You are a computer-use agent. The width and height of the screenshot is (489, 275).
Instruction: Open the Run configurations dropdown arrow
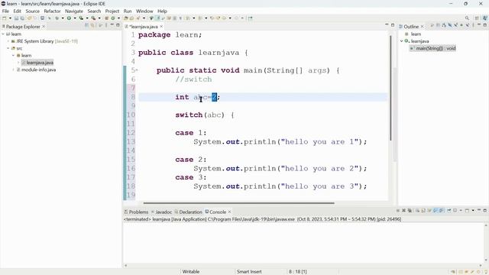pyautogui.click(x=75, y=18)
